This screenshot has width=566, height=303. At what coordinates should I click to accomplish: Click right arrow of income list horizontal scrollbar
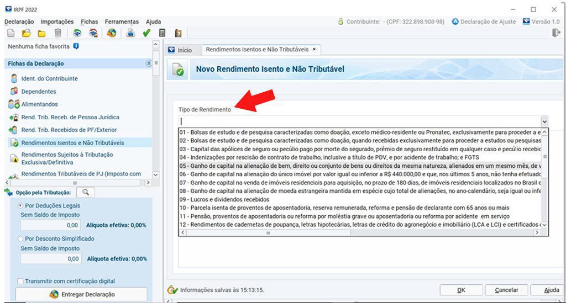point(537,233)
